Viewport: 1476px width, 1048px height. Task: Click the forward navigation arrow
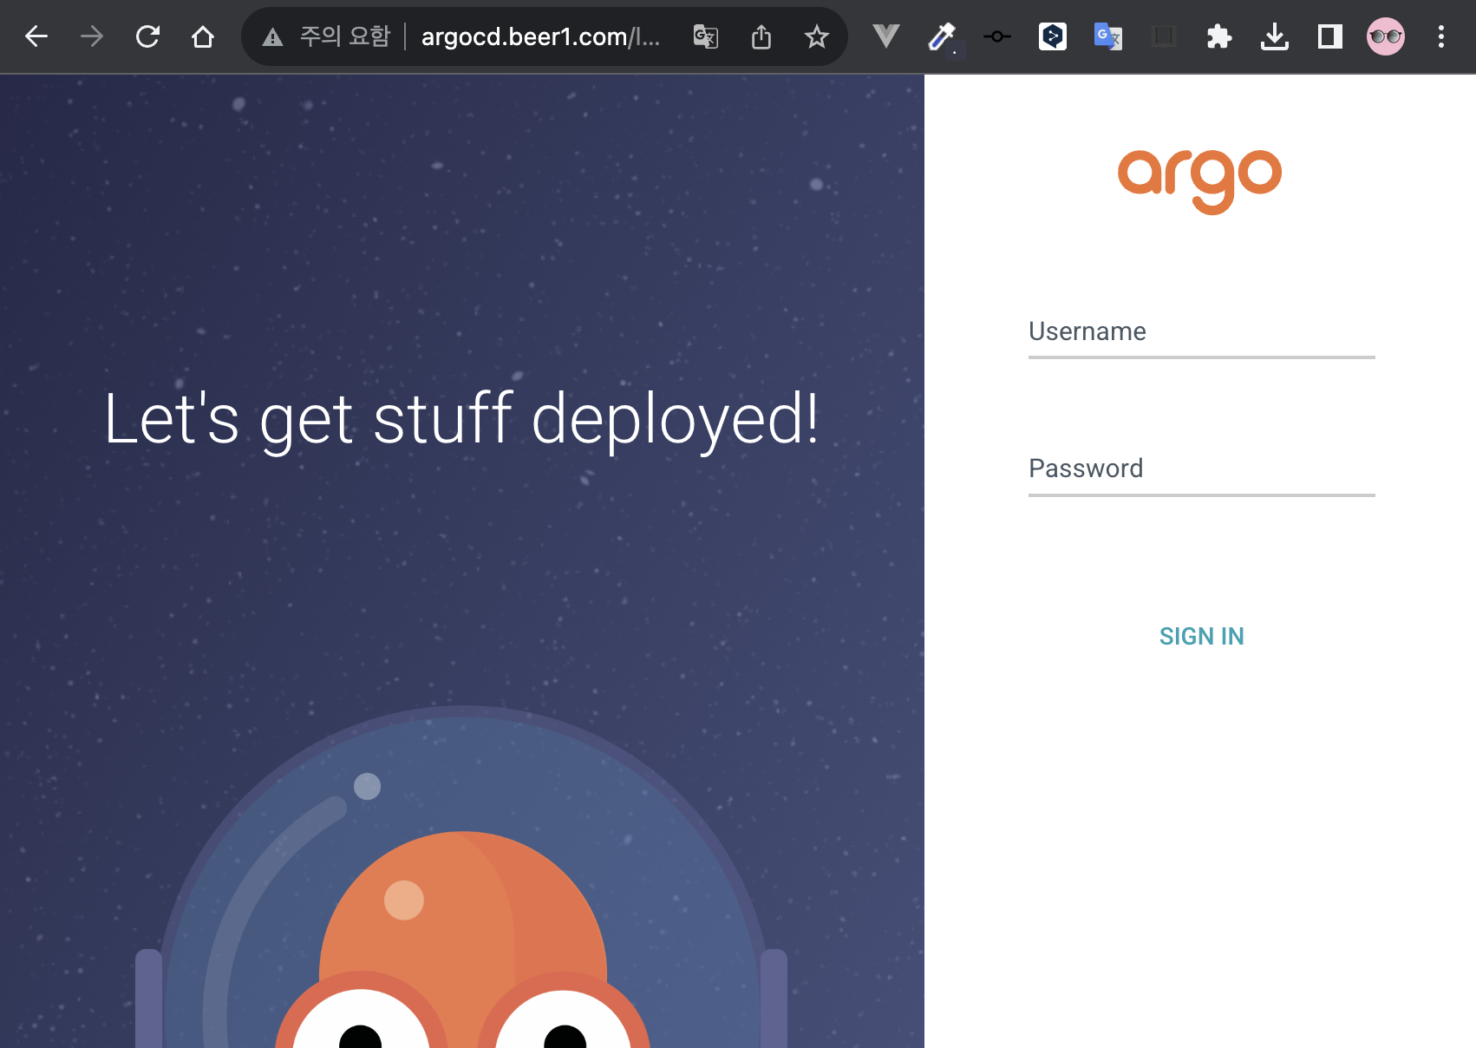tap(92, 36)
